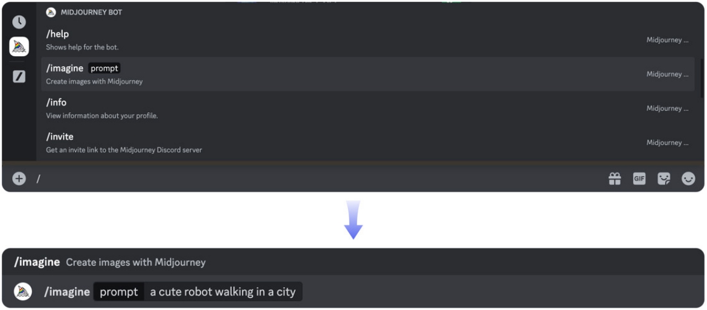Viewport: 707px width, 310px height.
Task: Select the /info command
Action: tap(367, 109)
